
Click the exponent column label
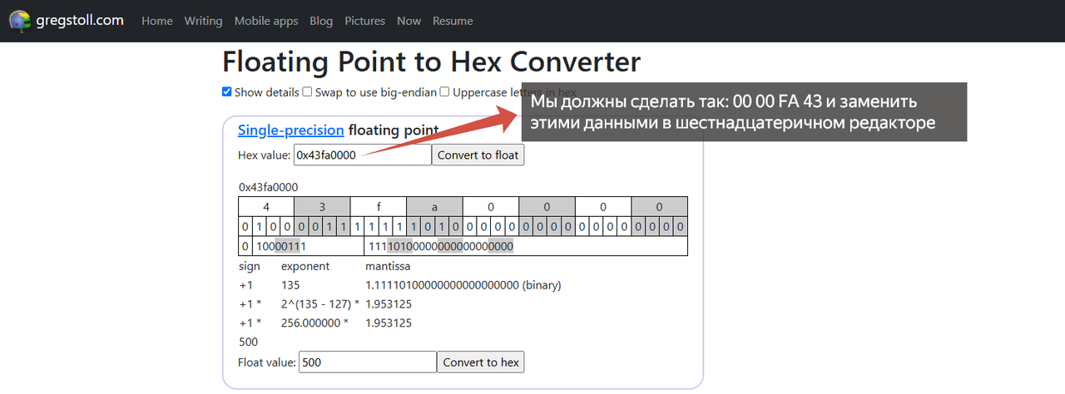coord(305,266)
